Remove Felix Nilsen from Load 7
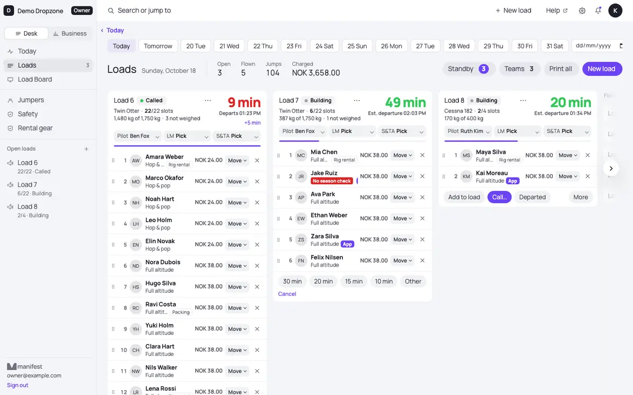This screenshot has width=633, height=395. (422, 261)
